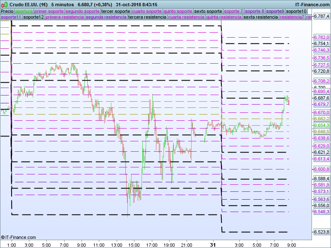Click the 6.754,1 price label
The image size is (331, 248).
[321, 44]
